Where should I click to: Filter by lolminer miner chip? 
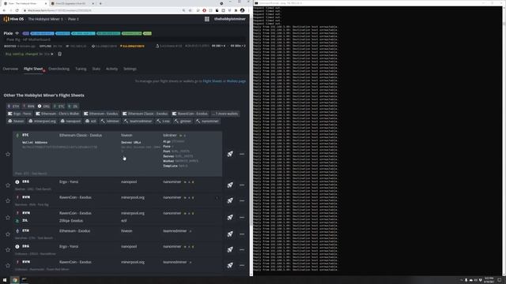pyautogui.click(x=110, y=121)
